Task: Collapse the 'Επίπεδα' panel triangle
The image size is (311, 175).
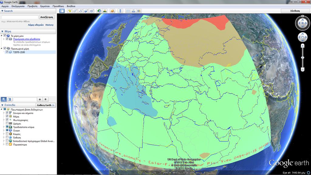Action: 2,105
